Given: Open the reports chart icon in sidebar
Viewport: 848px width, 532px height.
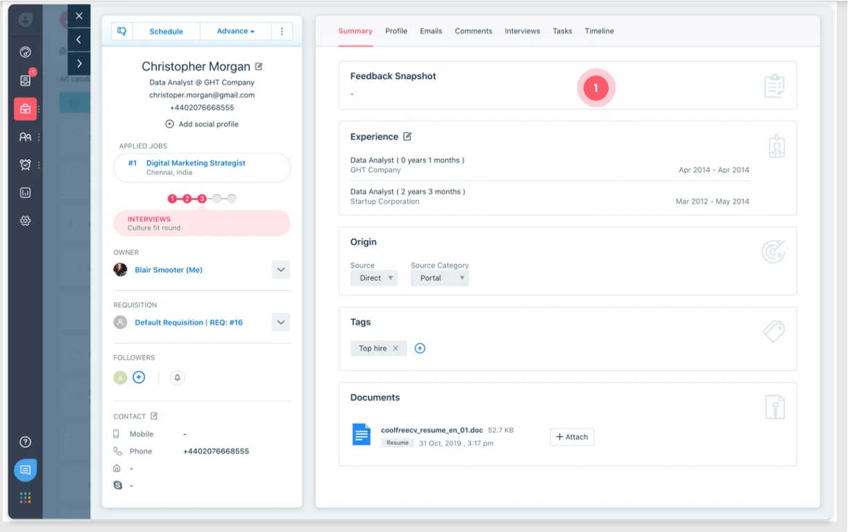Looking at the screenshot, I should (x=26, y=193).
